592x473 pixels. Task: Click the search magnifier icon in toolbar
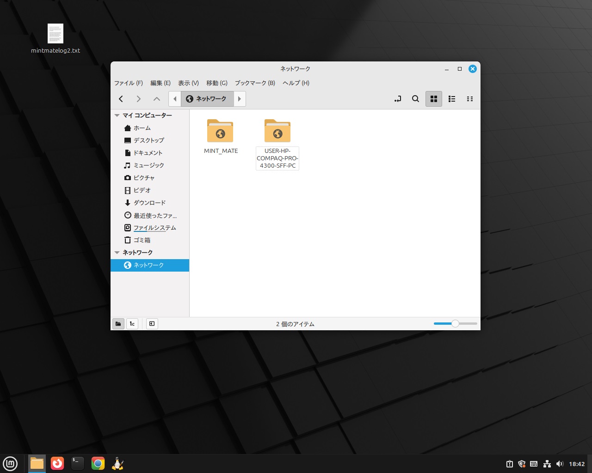(415, 99)
